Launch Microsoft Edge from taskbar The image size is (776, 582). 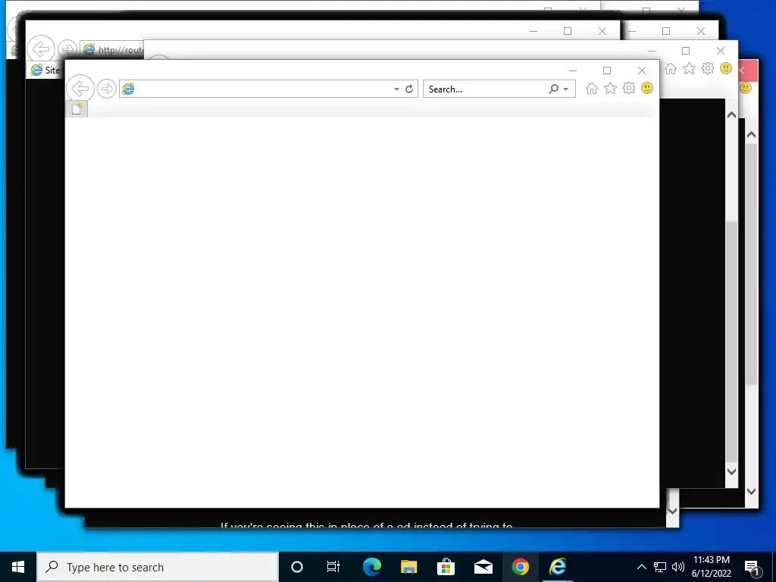371,567
